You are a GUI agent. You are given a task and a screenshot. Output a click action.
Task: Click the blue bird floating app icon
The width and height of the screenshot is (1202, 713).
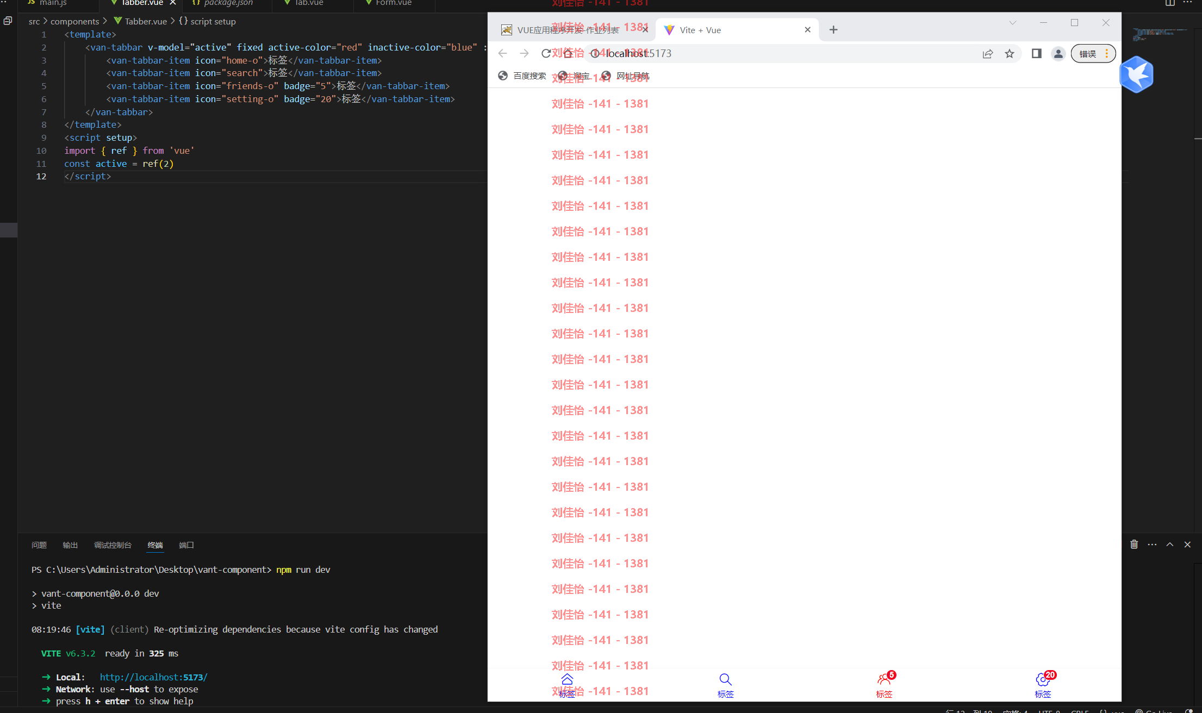click(x=1137, y=74)
